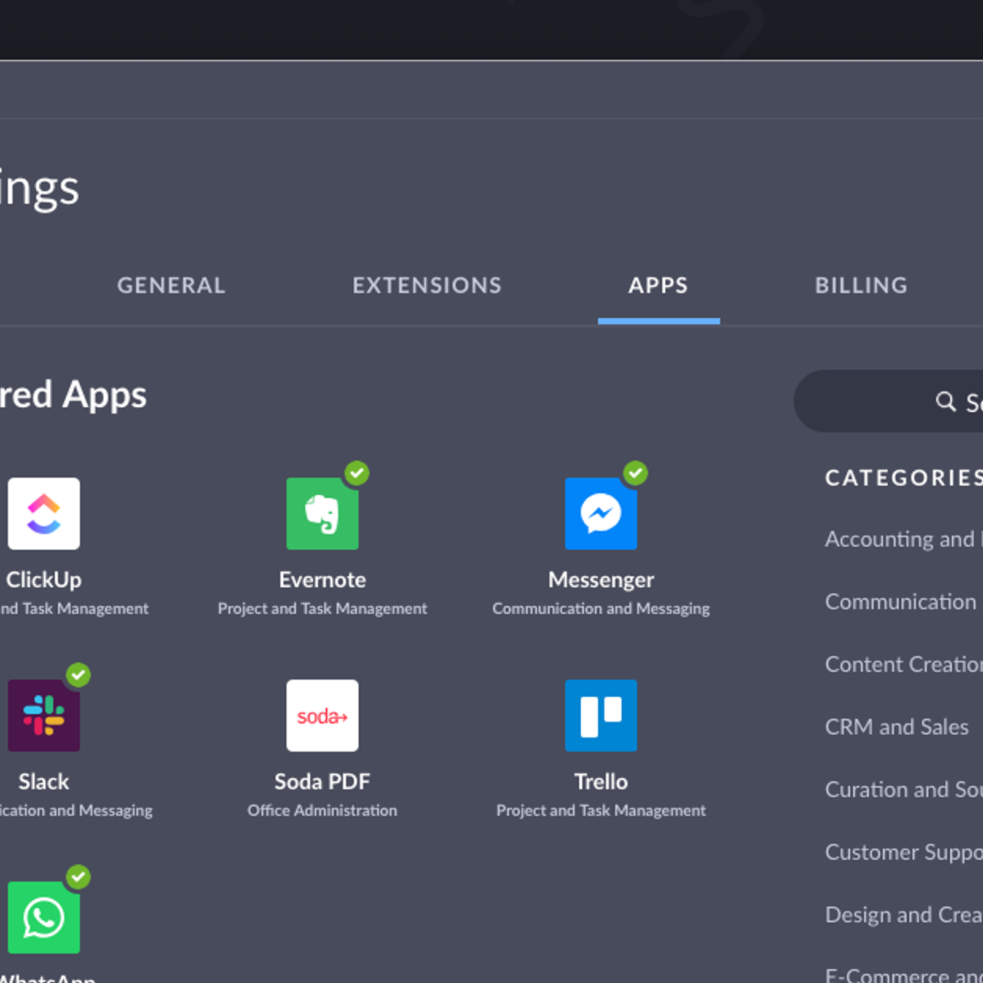Click the WhatsApp green checkmark badge

(79, 877)
